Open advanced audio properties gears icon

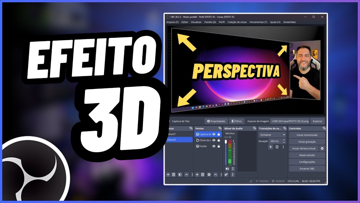226,175
